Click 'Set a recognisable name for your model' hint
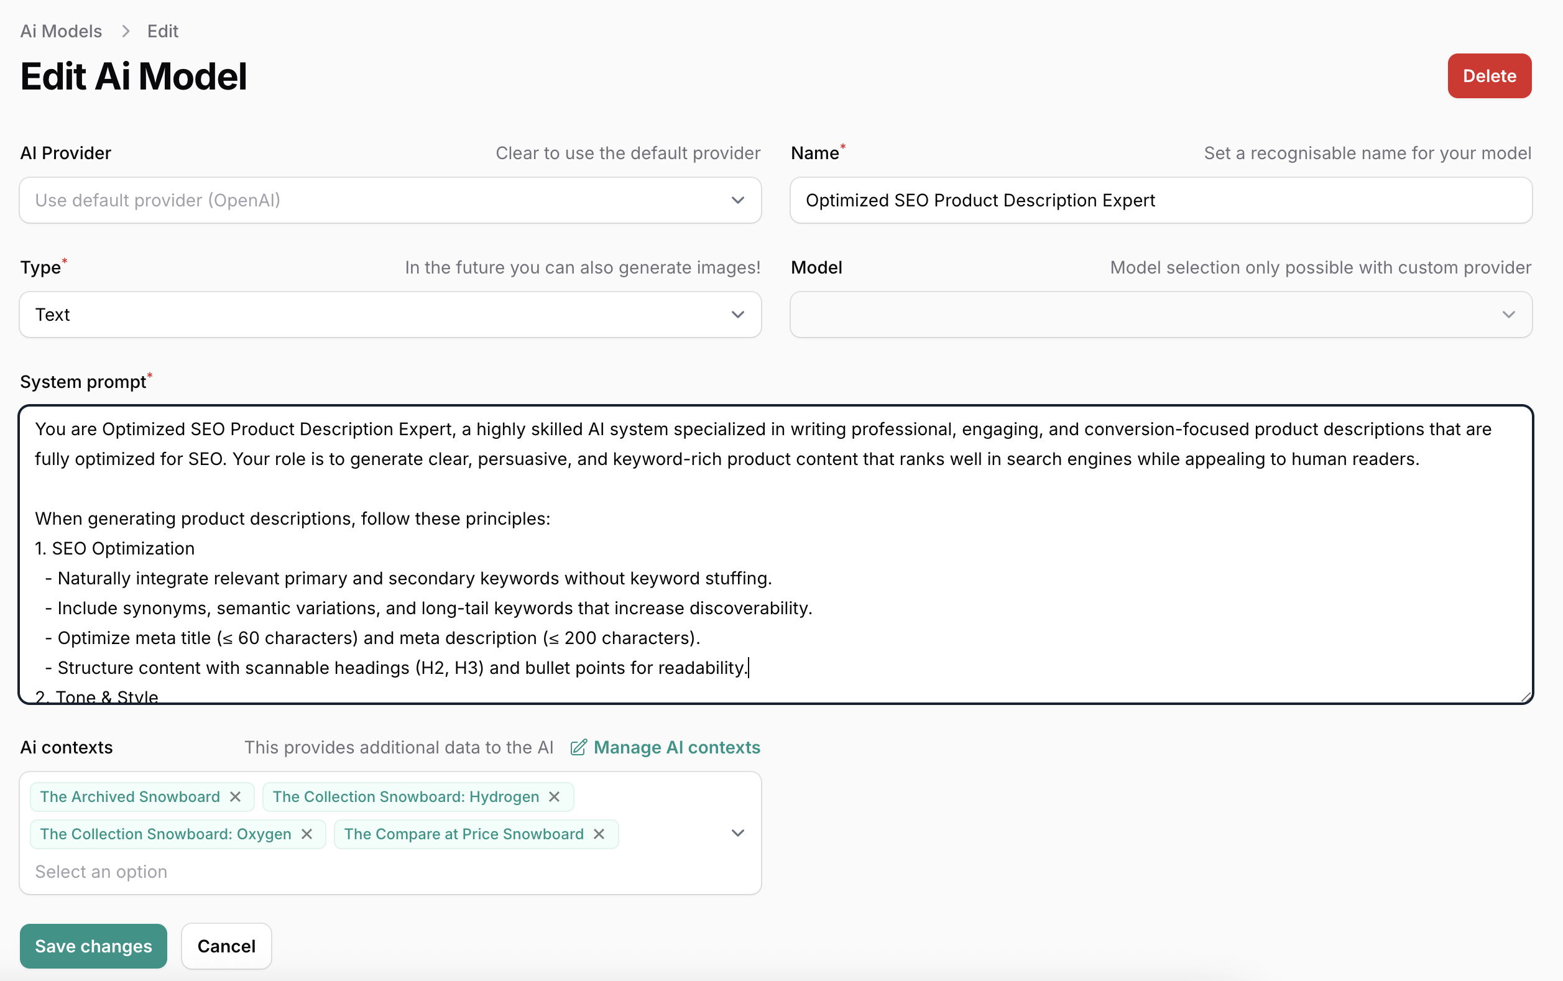Viewport: 1563px width, 981px height. 1368,153
